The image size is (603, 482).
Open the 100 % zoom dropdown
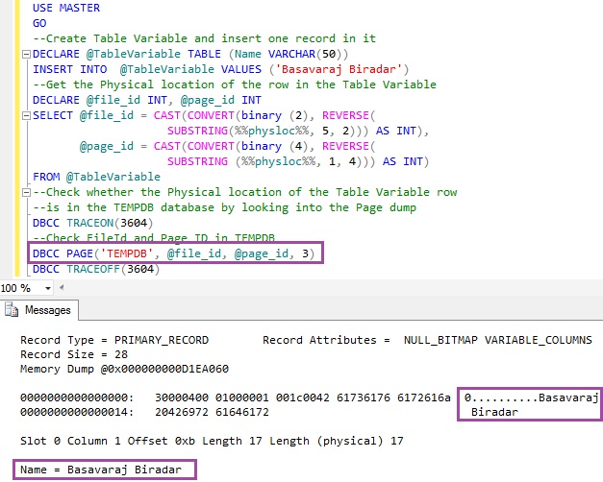click(48, 288)
